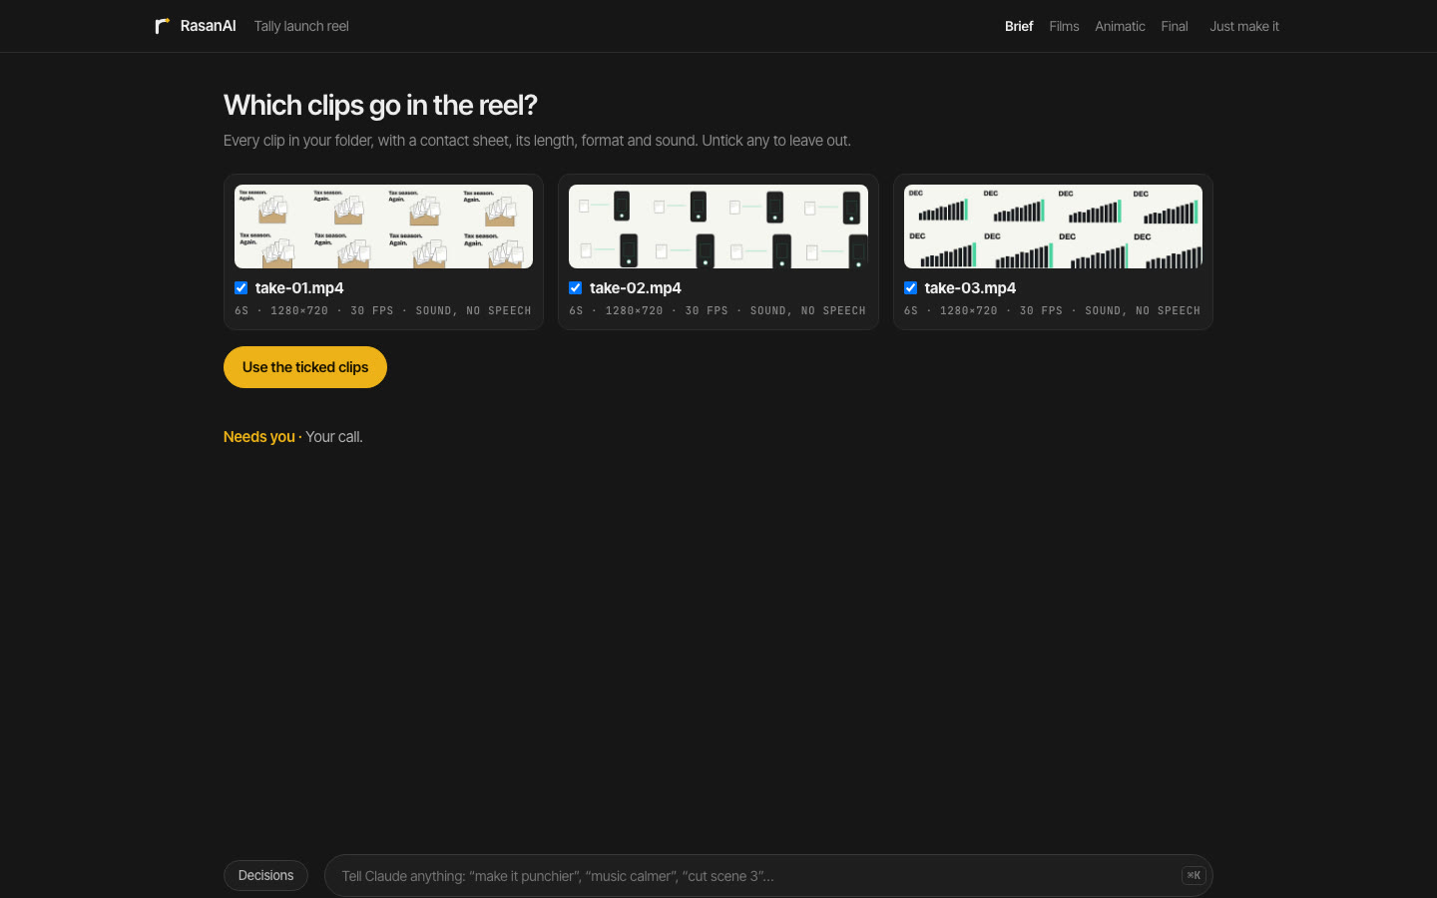Open the take-02.mp4 contact sheet thumbnail

pos(718,226)
